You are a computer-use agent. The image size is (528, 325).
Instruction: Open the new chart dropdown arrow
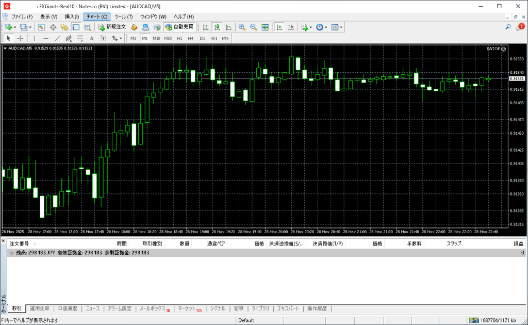point(15,27)
